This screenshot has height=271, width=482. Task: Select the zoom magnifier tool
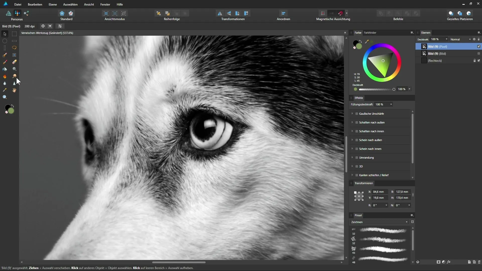pyautogui.click(x=5, y=97)
